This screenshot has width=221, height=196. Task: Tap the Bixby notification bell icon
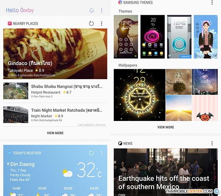(91, 11)
